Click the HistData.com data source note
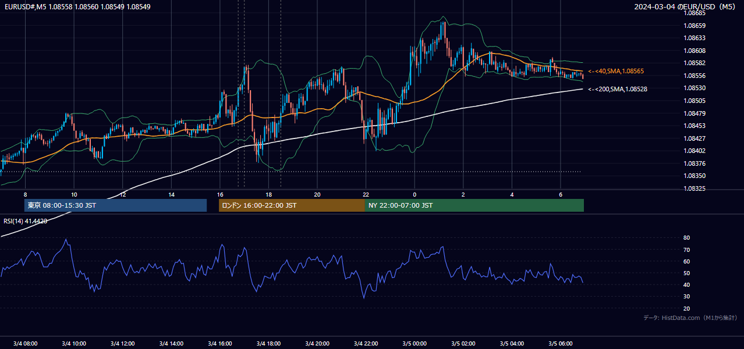Viewport: 744px width, 349px height. tap(690, 318)
